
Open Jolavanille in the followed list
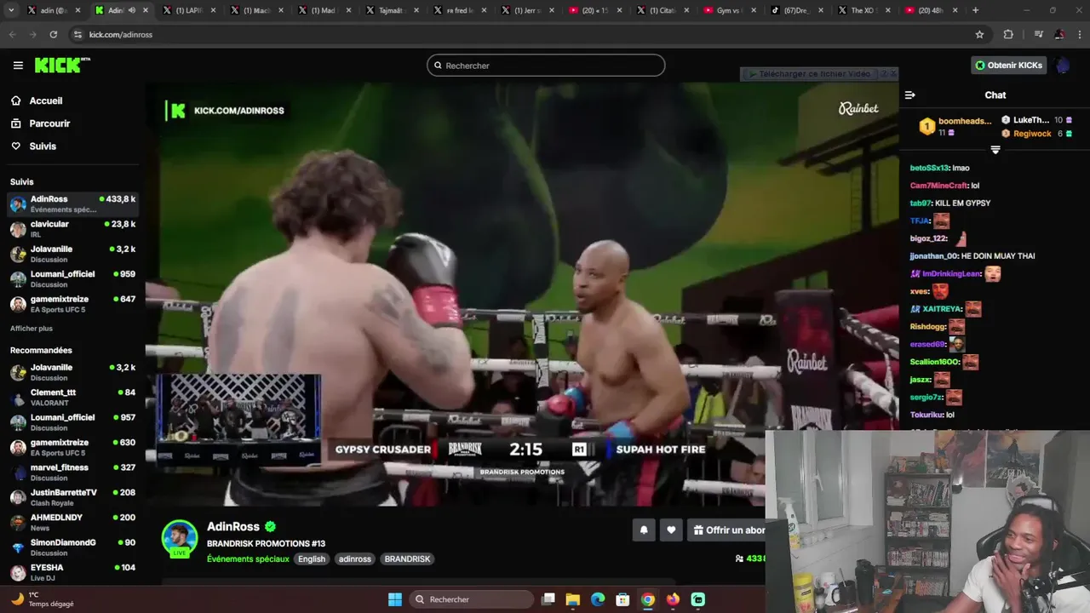72,254
